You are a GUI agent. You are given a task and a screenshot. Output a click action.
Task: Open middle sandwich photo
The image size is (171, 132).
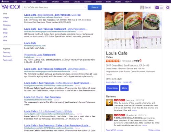coord(133,21)
